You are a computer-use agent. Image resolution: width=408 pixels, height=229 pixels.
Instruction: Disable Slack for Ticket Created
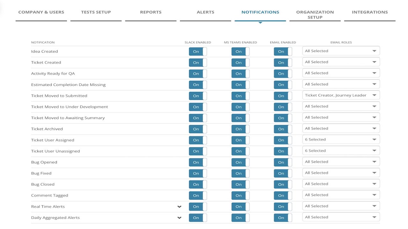198,63
